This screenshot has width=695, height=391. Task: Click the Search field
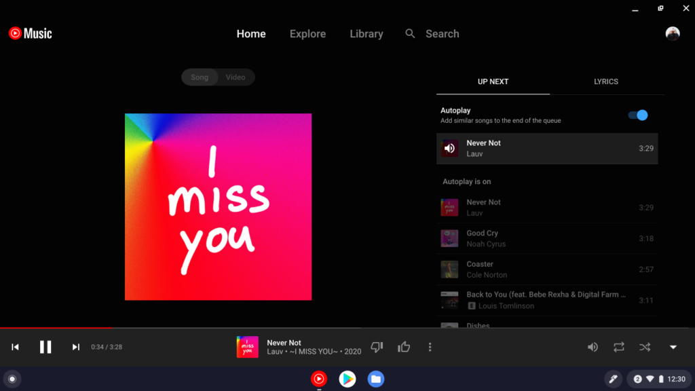coord(442,34)
